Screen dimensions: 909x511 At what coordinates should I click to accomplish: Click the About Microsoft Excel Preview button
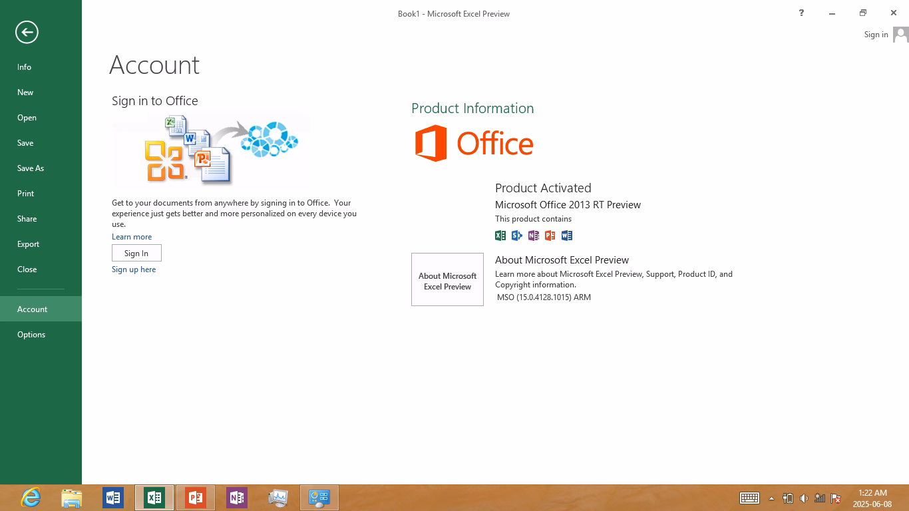pyautogui.click(x=447, y=279)
